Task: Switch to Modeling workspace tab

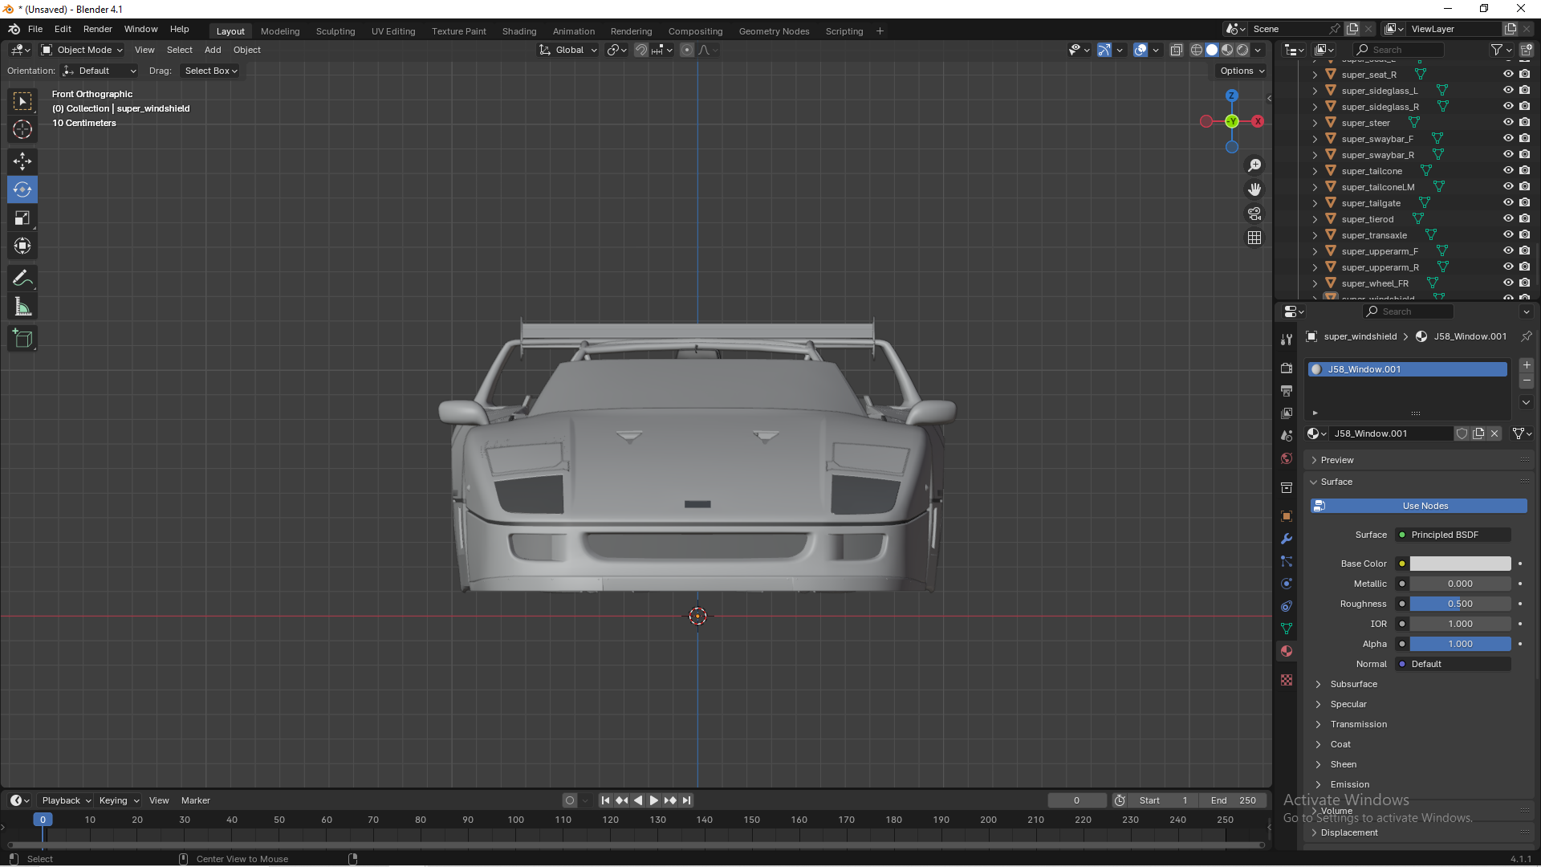Action: 280,31
